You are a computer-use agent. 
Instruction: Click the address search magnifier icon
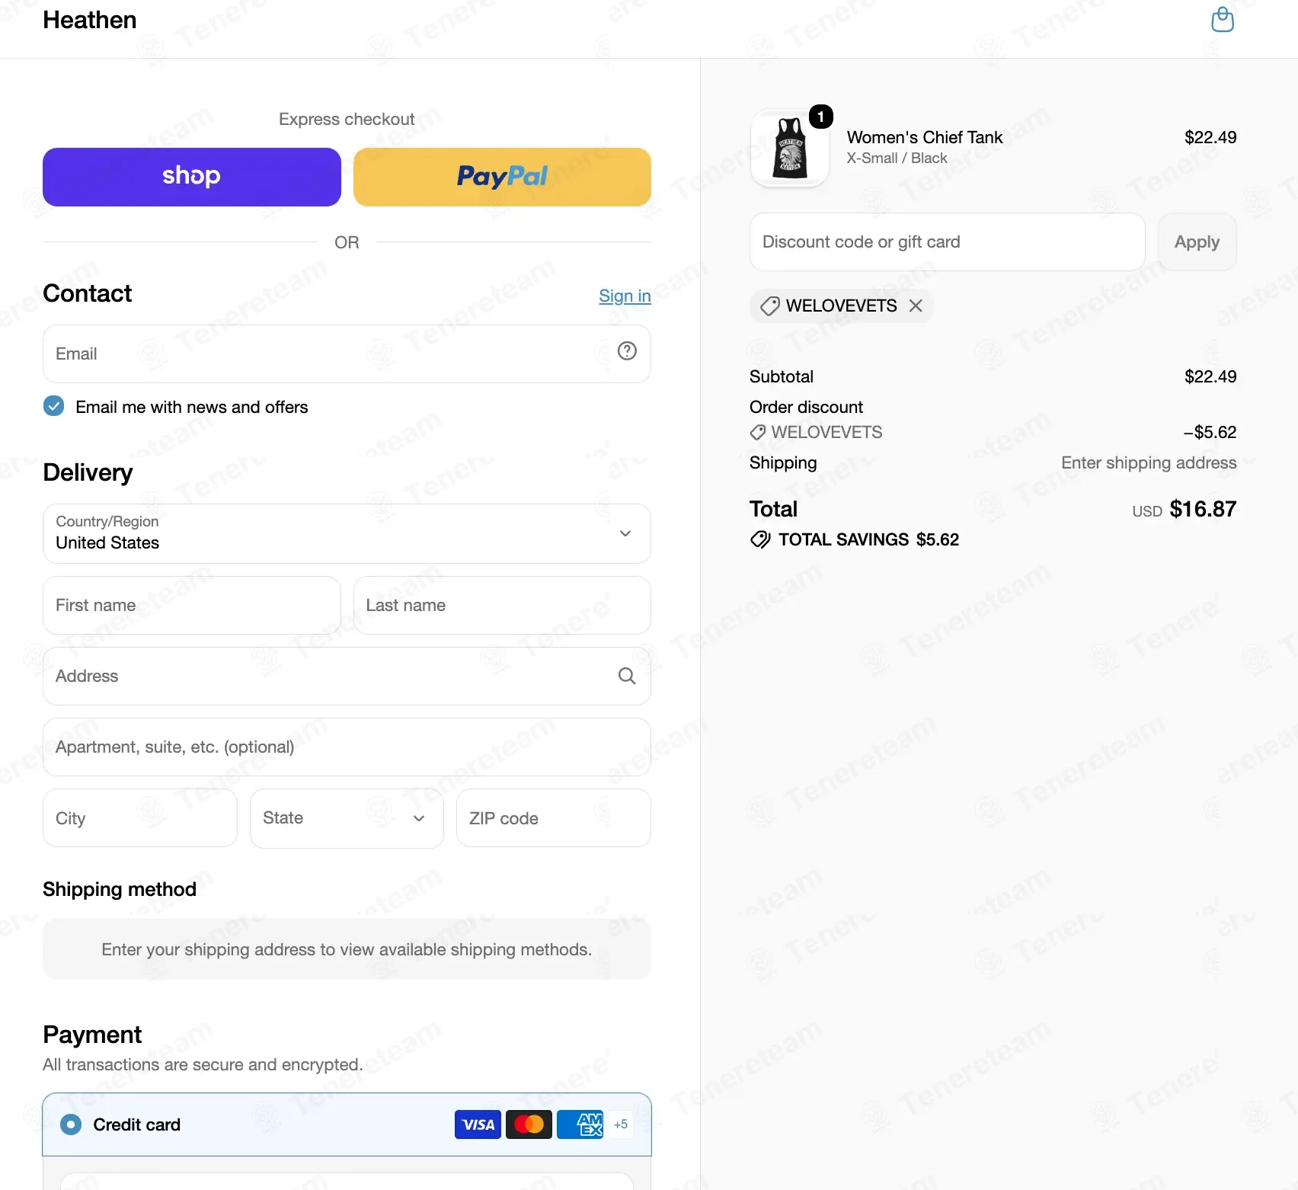pos(627,676)
